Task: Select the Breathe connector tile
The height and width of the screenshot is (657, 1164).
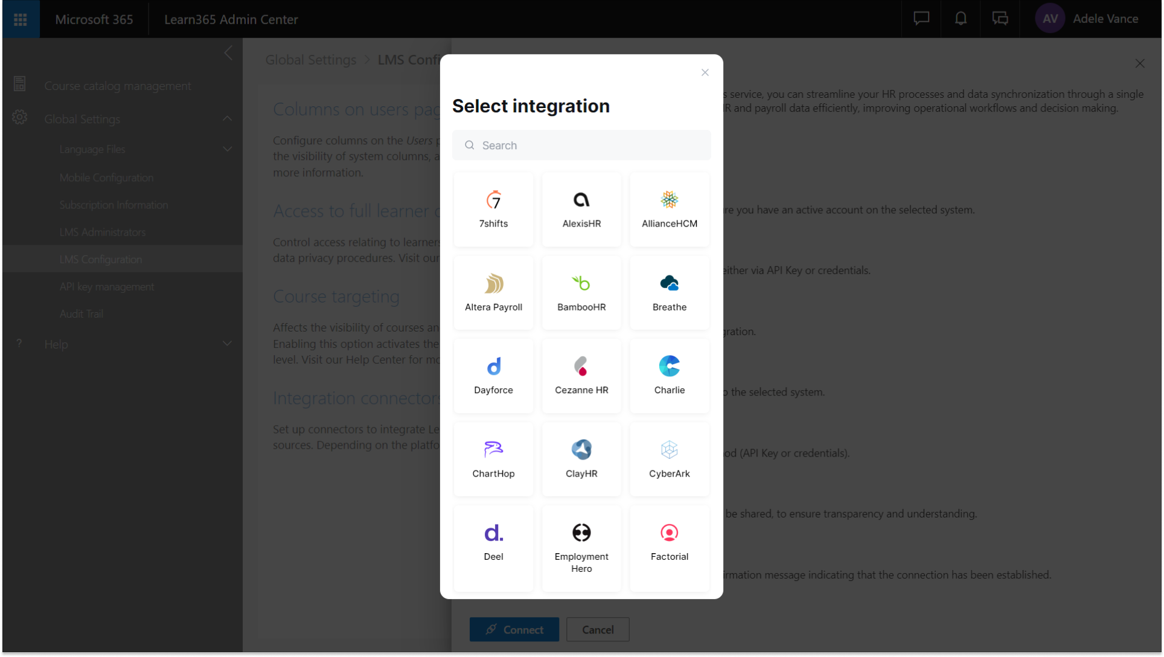Action: tap(669, 293)
